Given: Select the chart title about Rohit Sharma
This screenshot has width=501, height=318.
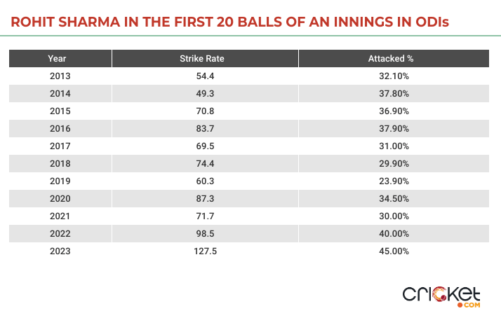Looking at the screenshot, I should pos(230,23).
